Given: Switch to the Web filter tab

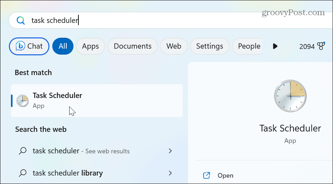Looking at the screenshot, I should coord(174,46).
